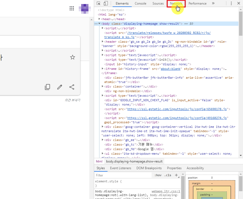Image resolution: width=243 pixels, height=199 pixels.
Task: Open the translate_m_ko.js script link
Action: click(157, 35)
